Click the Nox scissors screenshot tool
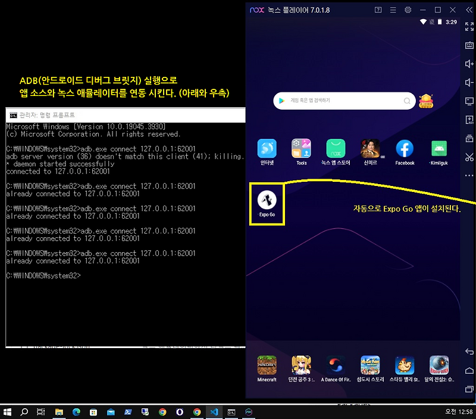 click(x=469, y=157)
